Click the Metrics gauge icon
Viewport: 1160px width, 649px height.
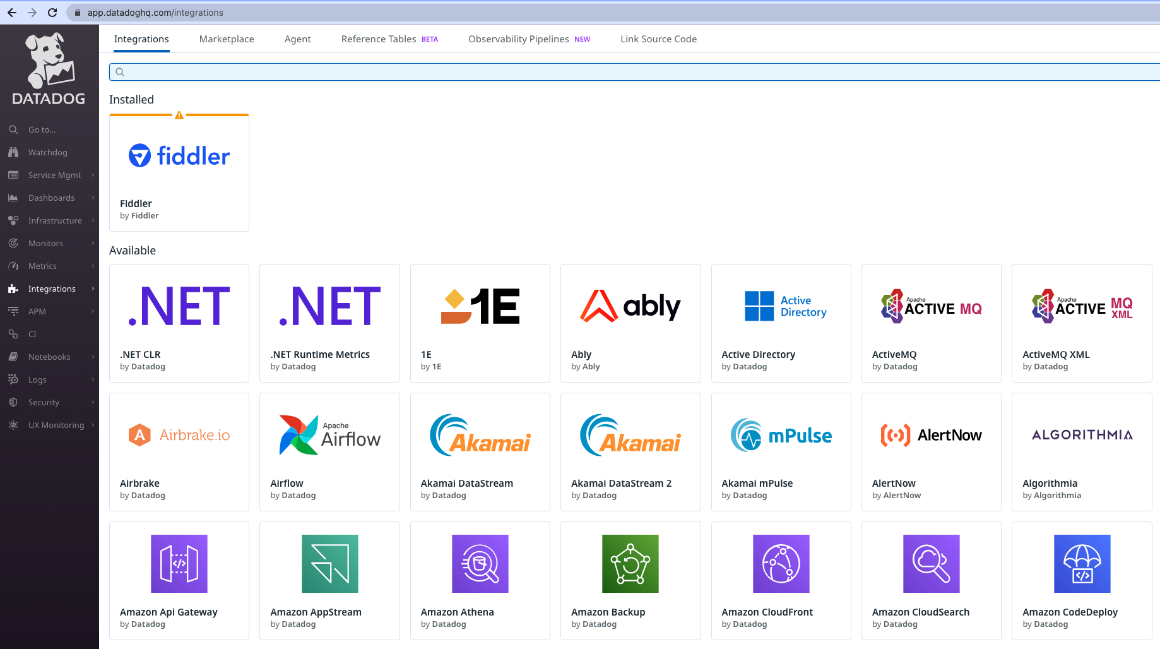(13, 266)
